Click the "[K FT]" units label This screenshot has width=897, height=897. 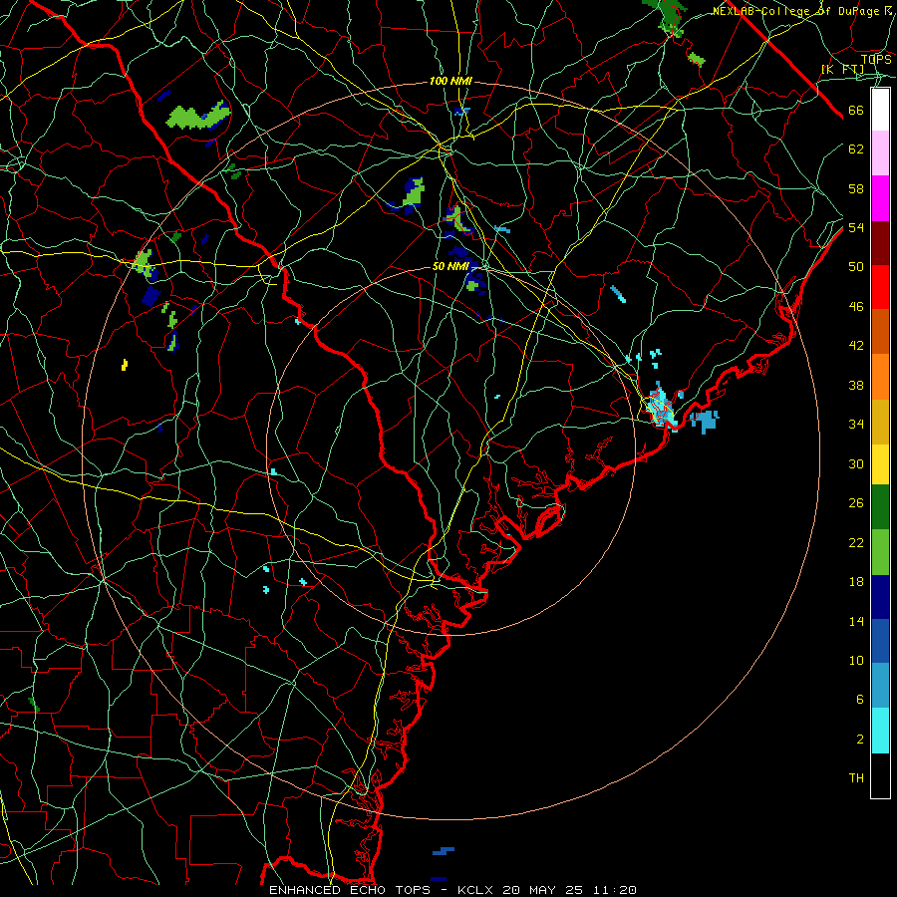click(842, 69)
